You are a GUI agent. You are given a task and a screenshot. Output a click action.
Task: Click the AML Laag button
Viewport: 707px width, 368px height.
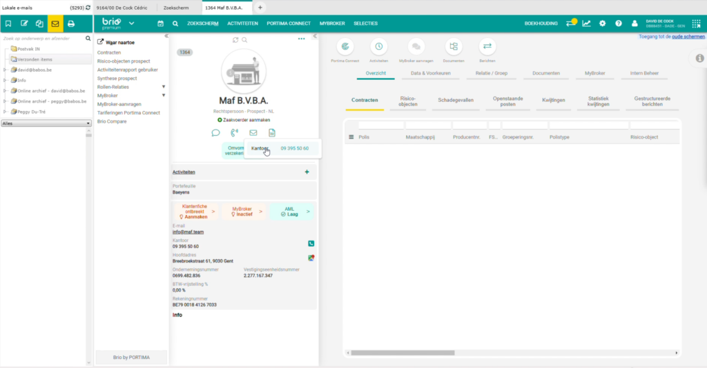pos(292,212)
